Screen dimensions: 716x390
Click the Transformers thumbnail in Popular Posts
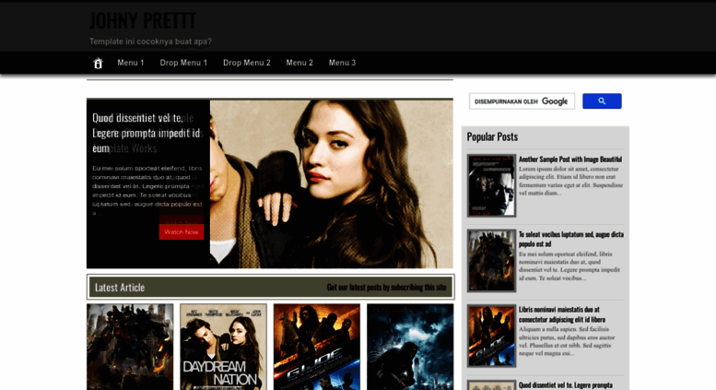click(x=491, y=261)
